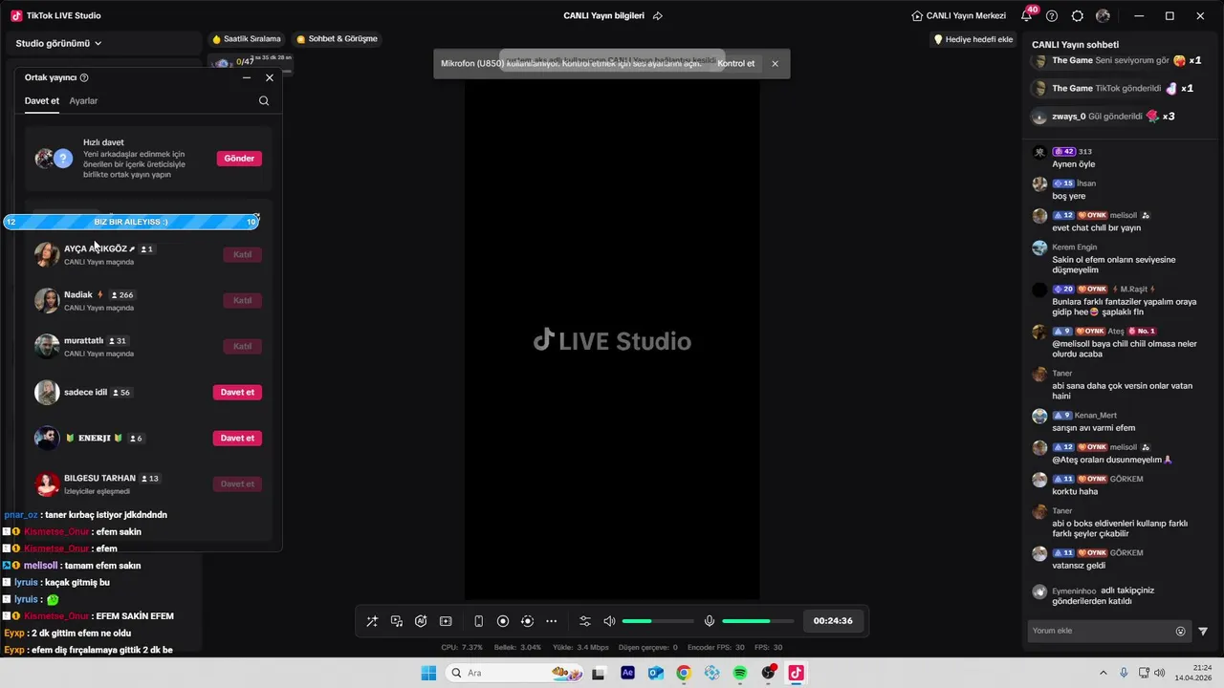Screen dimensions: 1224x688
Task: Click the 00:24:36 live timer
Action: 833,621
